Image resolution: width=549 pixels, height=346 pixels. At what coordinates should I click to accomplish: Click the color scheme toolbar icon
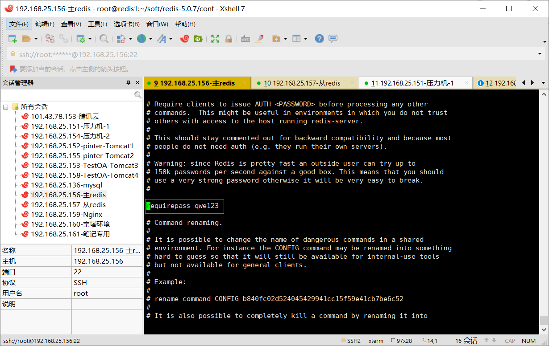(x=121, y=39)
